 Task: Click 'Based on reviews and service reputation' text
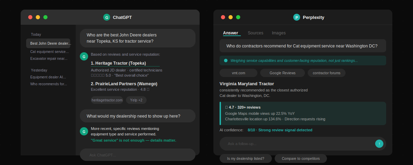(125, 54)
